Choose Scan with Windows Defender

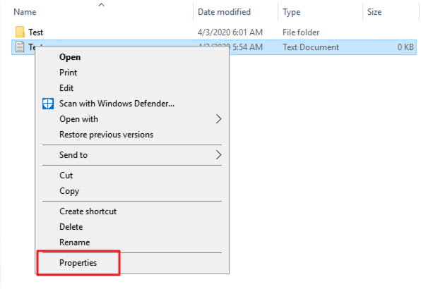[117, 104]
